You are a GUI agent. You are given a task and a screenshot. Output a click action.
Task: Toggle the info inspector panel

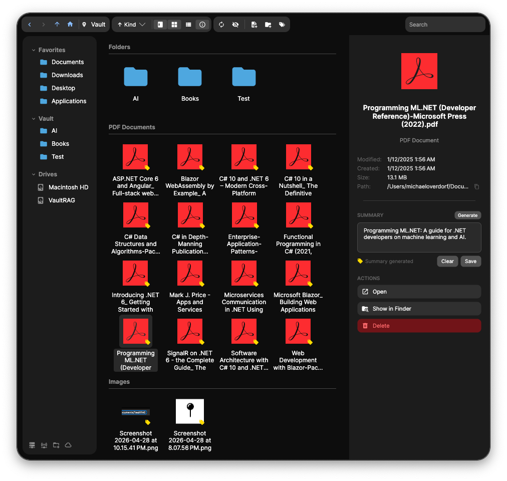coord(202,25)
